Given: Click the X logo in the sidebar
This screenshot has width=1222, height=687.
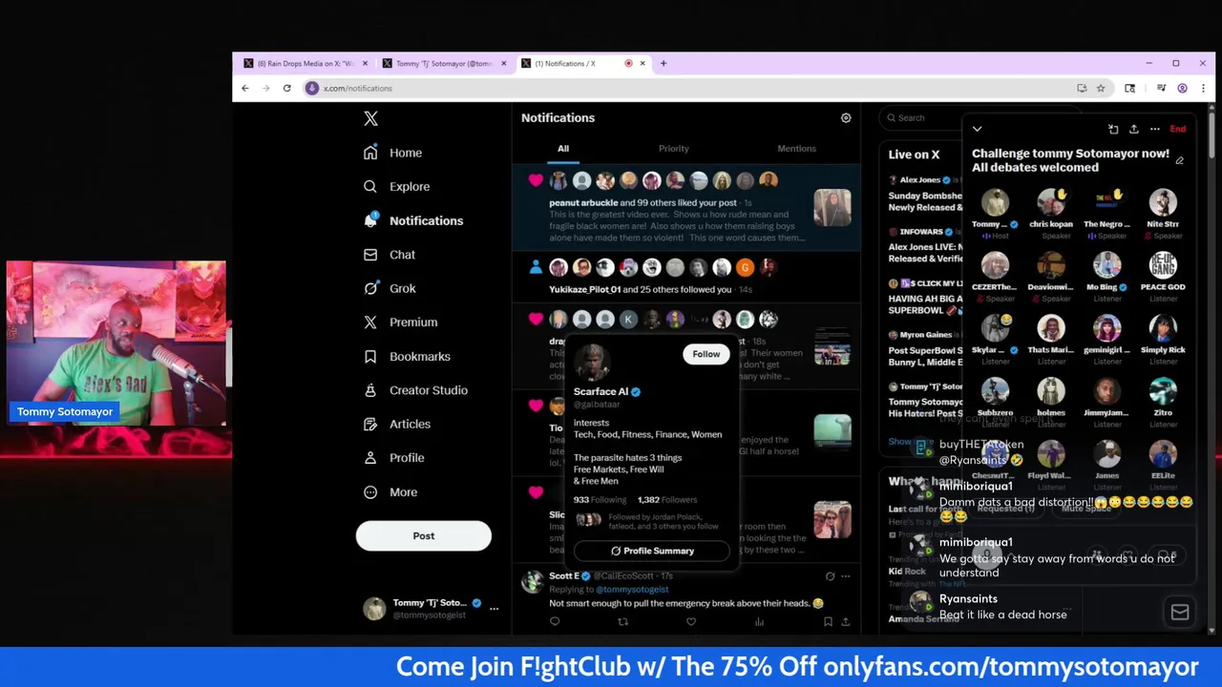Looking at the screenshot, I should (371, 118).
